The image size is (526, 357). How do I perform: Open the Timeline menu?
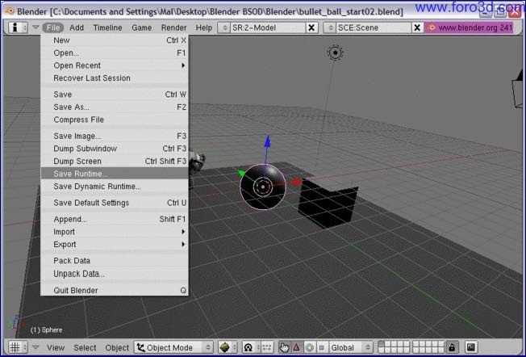107,27
